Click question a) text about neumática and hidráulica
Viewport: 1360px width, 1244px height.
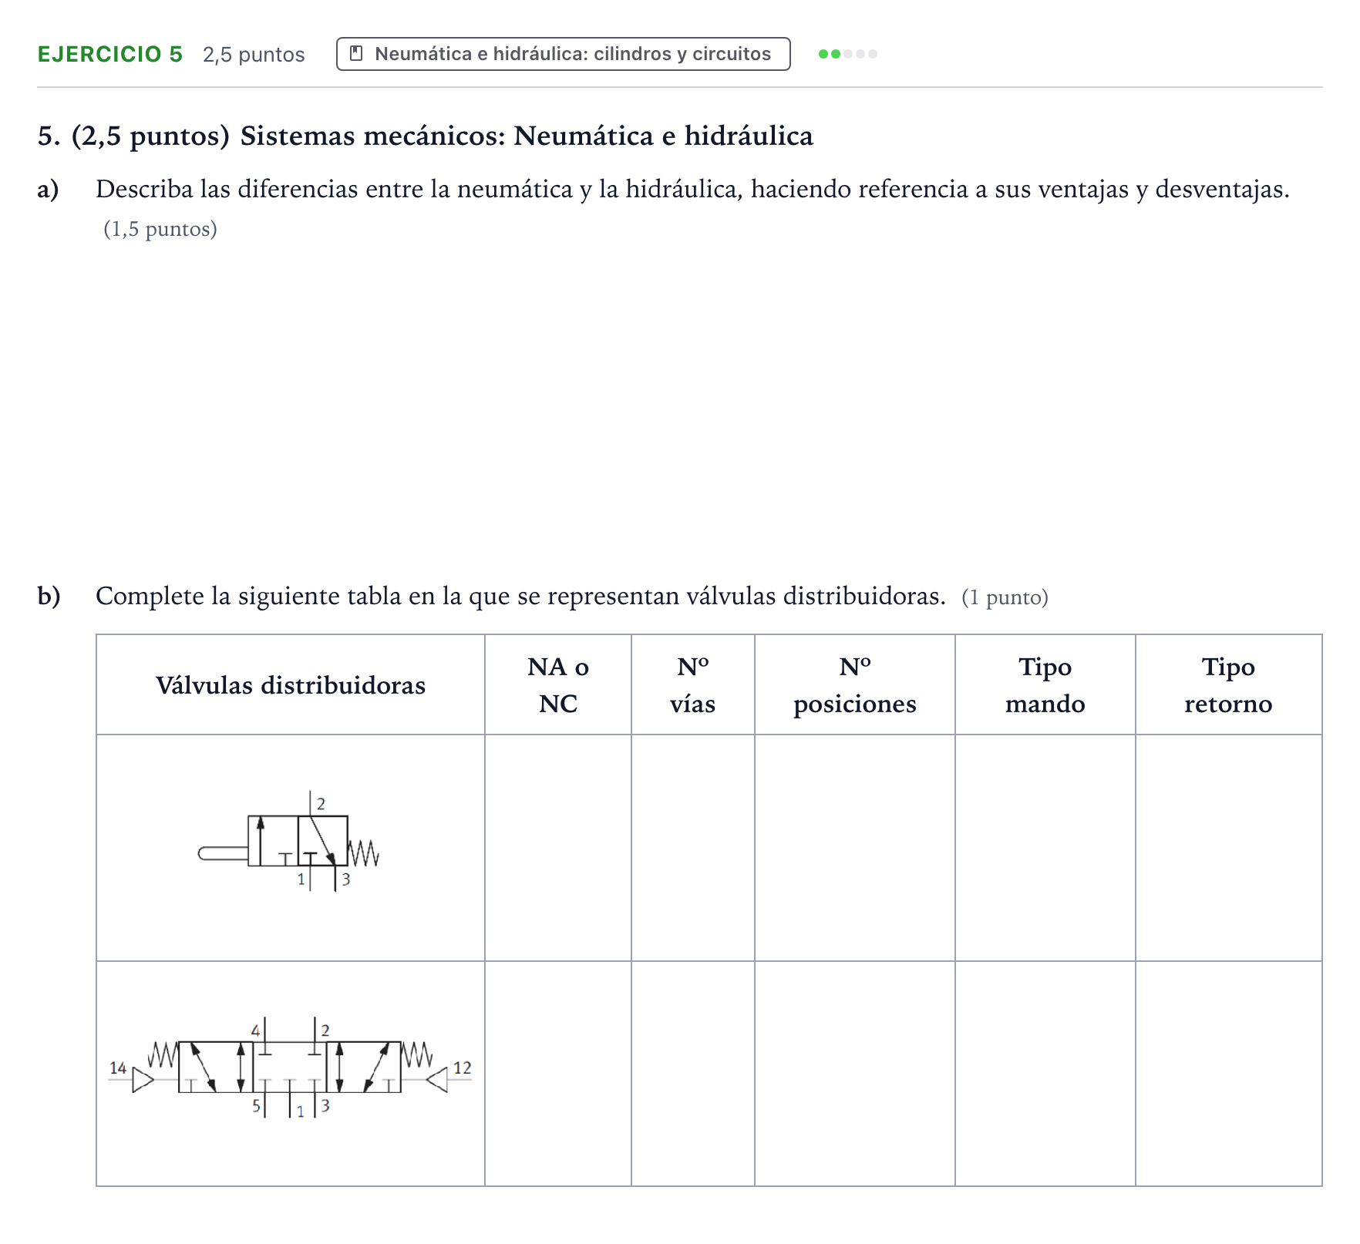tap(692, 190)
